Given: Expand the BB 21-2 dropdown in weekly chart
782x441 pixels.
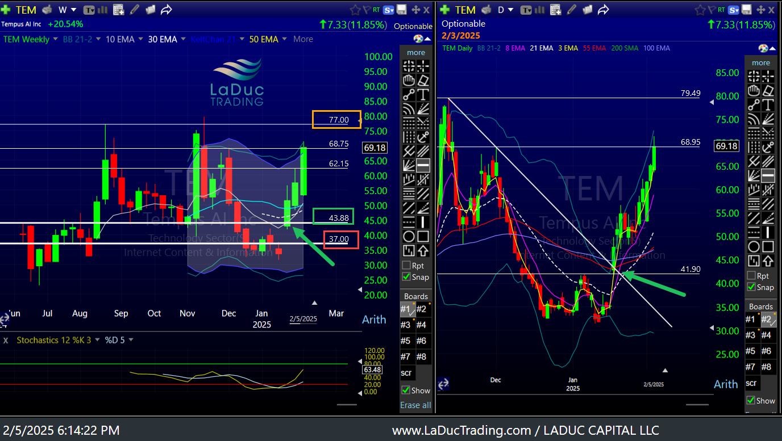Looking at the screenshot, I should 98,39.
